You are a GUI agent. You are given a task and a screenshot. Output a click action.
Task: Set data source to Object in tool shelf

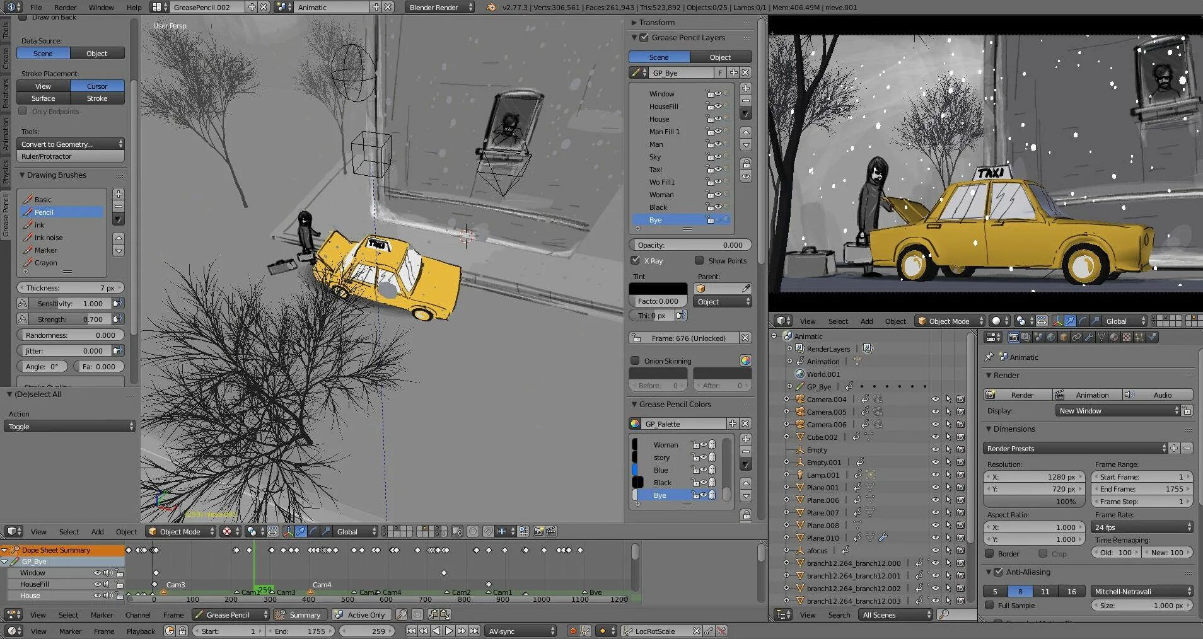point(96,54)
